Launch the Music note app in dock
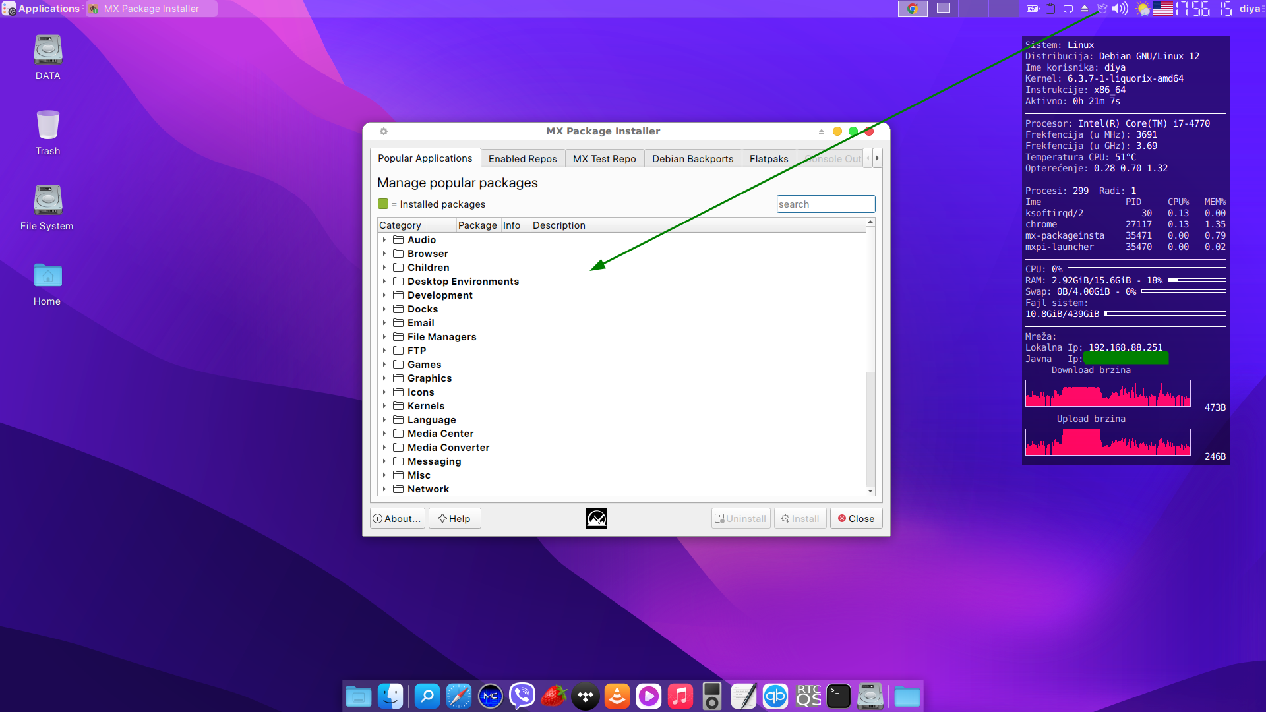This screenshot has height=712, width=1266. [x=680, y=696]
